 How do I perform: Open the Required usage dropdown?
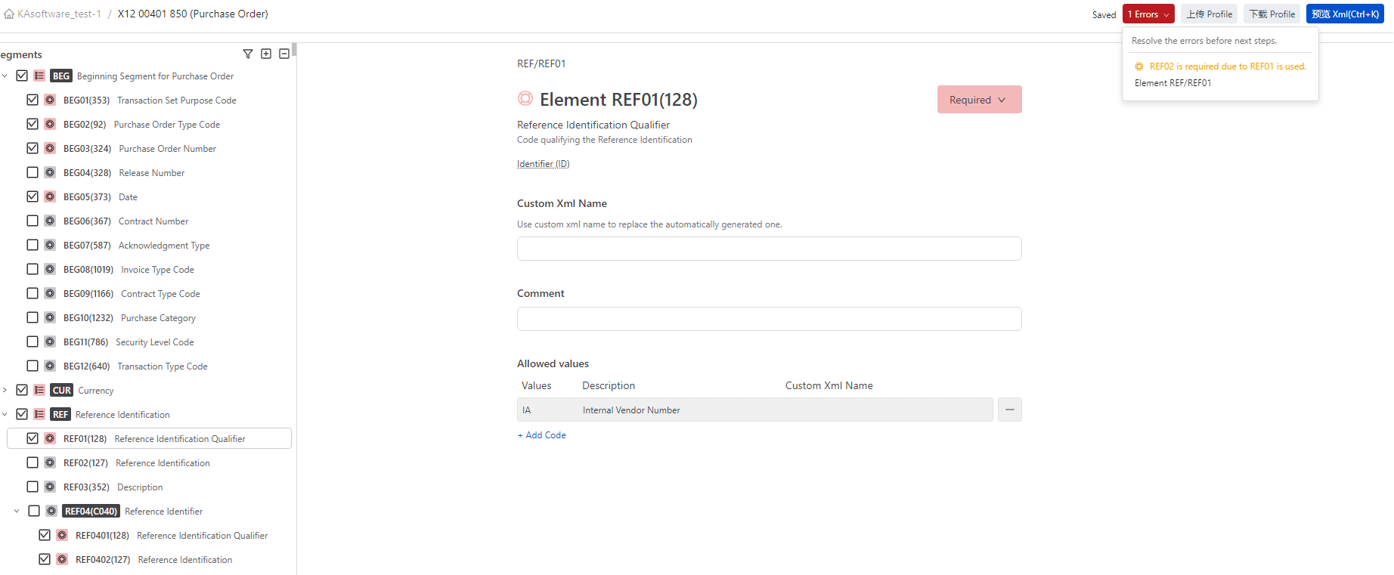[x=979, y=100]
